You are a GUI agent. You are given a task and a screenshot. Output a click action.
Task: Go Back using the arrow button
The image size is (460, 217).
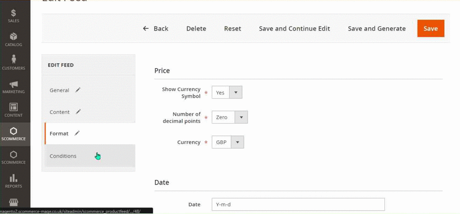point(156,28)
